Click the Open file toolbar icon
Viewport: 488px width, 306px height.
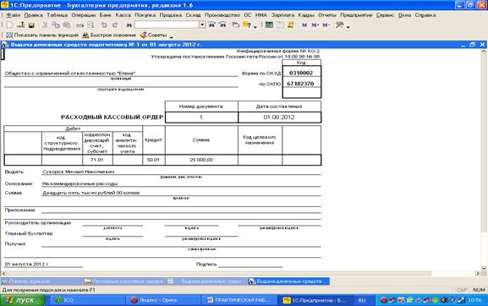[20, 25]
